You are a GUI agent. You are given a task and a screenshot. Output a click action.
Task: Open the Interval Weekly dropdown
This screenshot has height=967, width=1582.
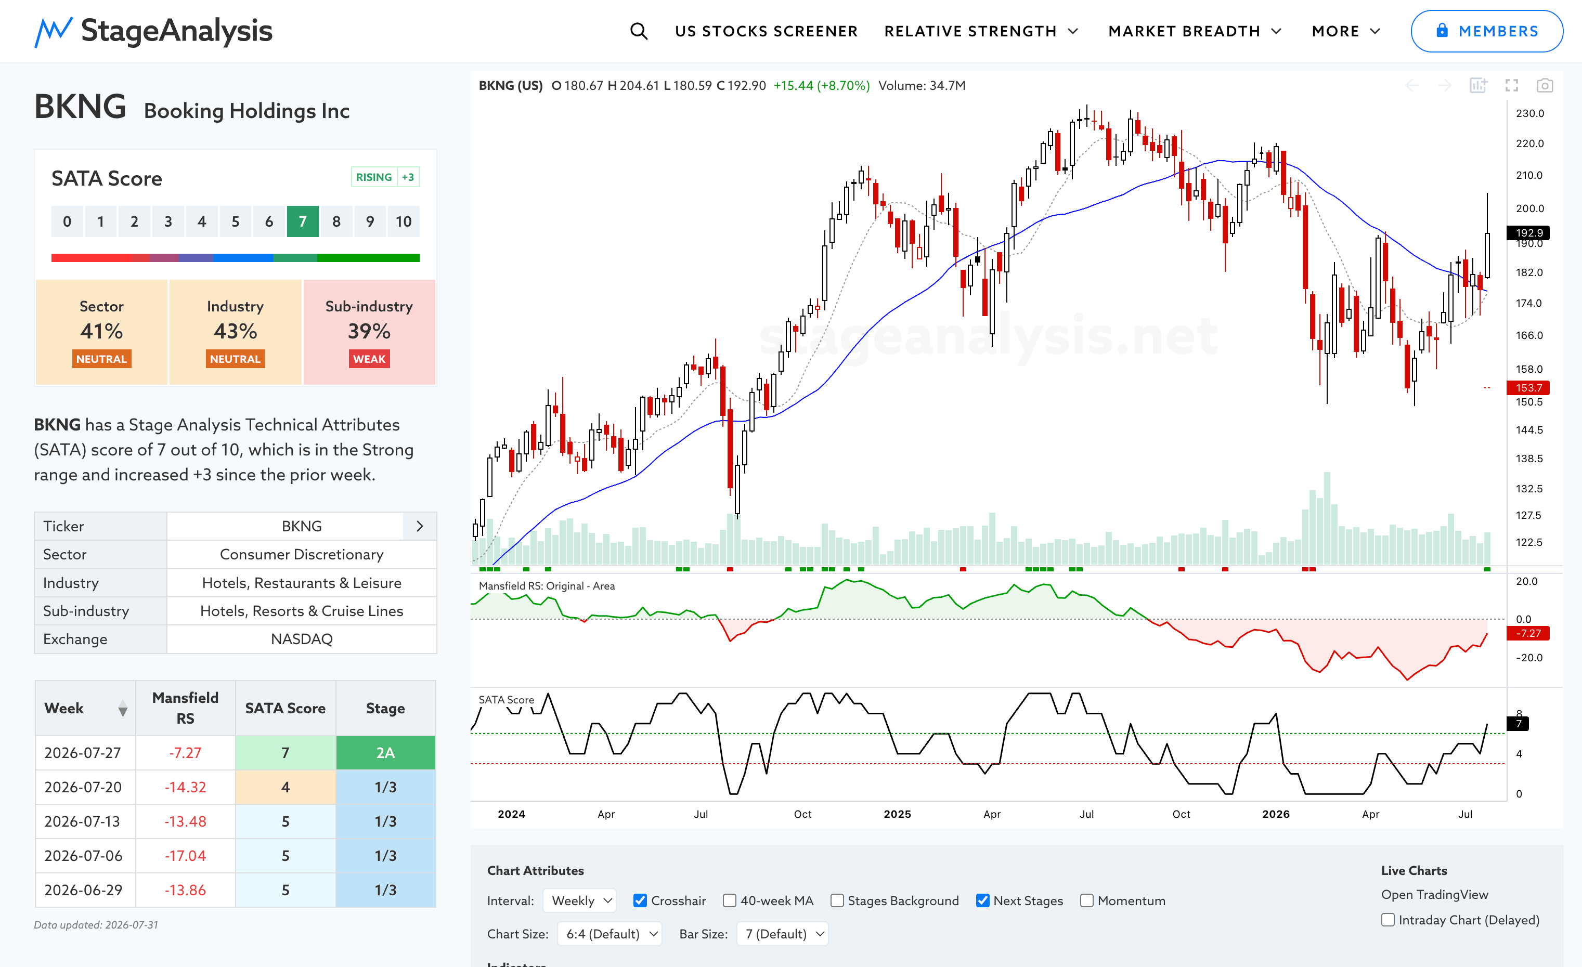pos(580,900)
